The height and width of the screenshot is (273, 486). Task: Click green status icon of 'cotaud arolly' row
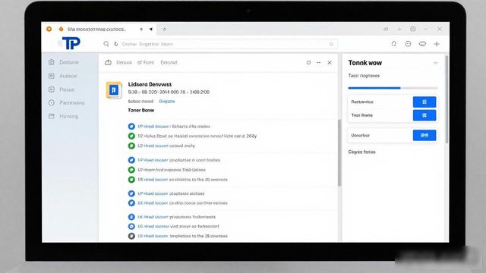[x=131, y=146]
